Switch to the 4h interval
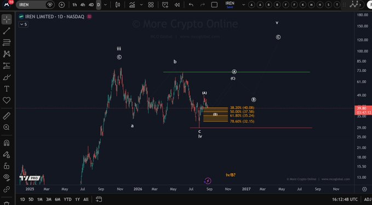The image size is (372, 205). (x=83, y=5)
